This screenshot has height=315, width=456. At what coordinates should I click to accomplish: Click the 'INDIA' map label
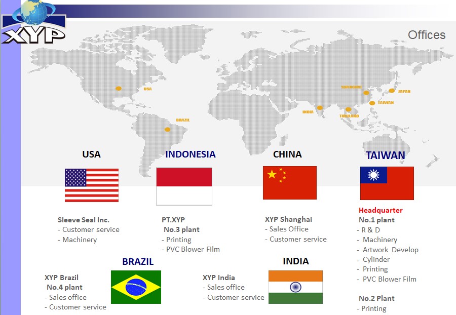click(x=308, y=112)
